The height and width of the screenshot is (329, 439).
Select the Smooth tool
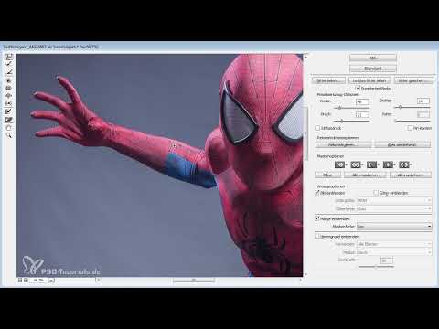point(8,72)
